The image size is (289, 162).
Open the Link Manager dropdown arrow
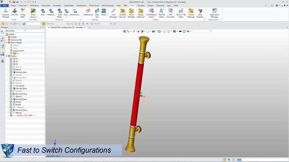(117, 17)
